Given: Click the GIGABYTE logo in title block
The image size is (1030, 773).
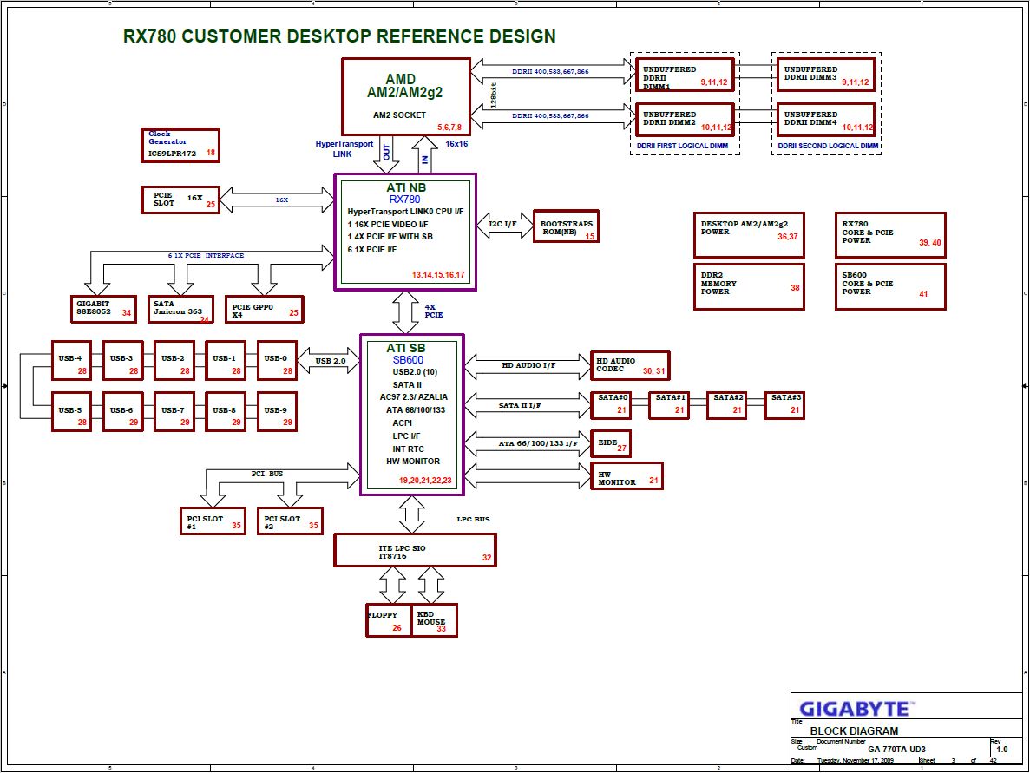Looking at the screenshot, I should [x=855, y=709].
